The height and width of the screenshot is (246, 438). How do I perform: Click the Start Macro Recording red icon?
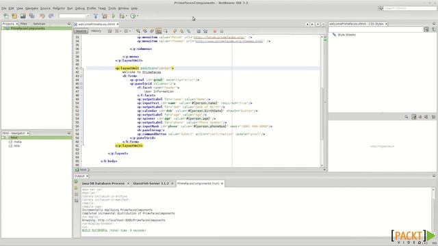point(215,31)
